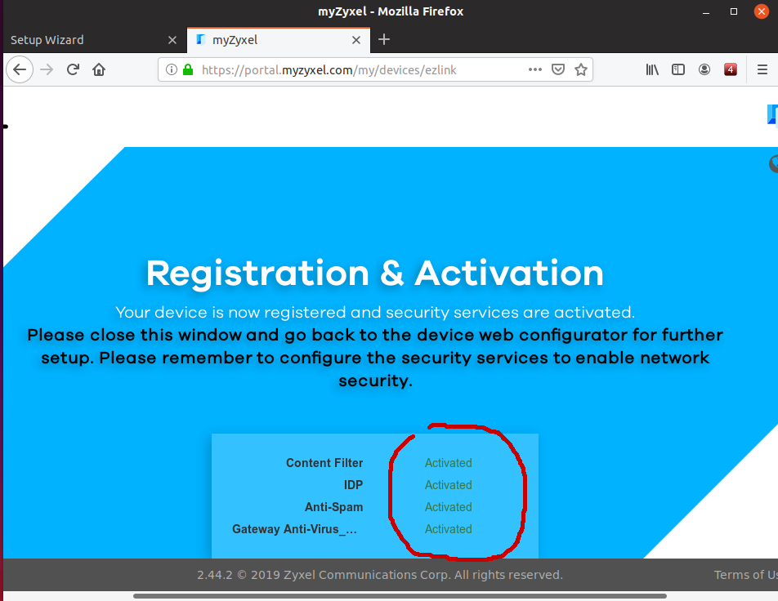The height and width of the screenshot is (601, 778).
Task: Save page to Pocket
Action: 558,69
